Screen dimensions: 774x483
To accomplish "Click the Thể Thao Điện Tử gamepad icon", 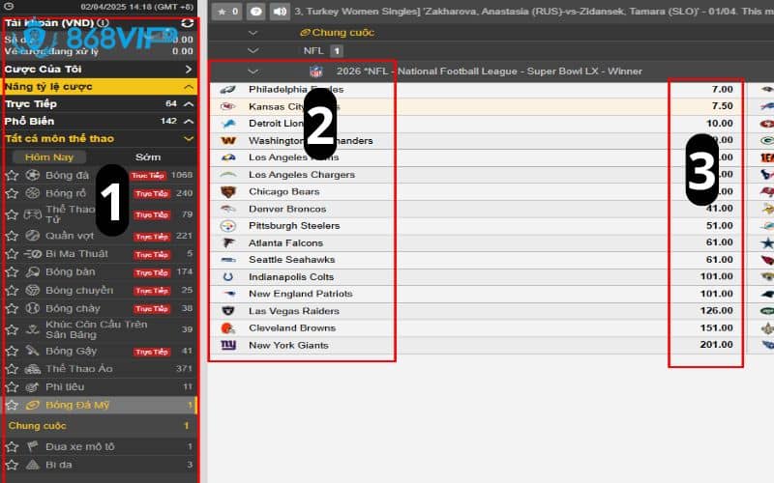I will coord(33,214).
